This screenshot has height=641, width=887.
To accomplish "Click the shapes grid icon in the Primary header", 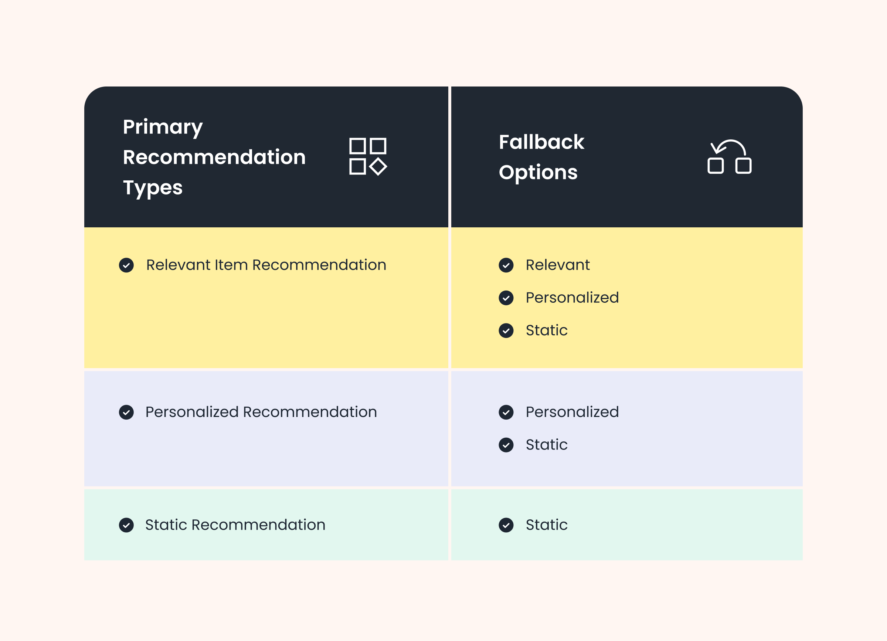I will tap(368, 156).
